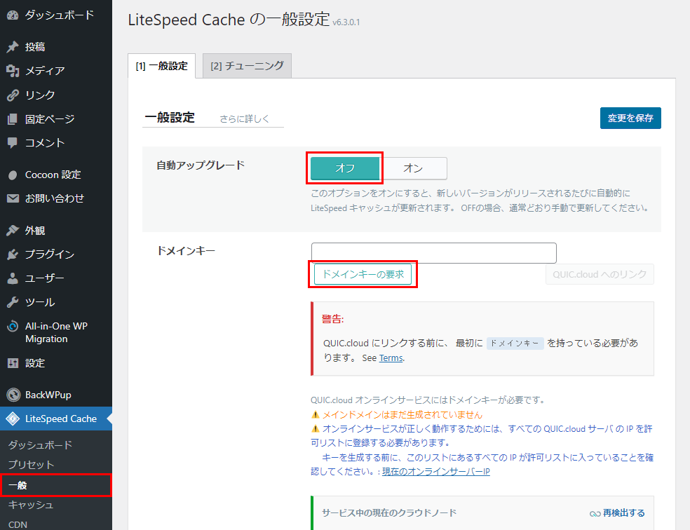Screen dimensions: 690x530
Task: Focus the ドメインキー text field
Action: 433,253
